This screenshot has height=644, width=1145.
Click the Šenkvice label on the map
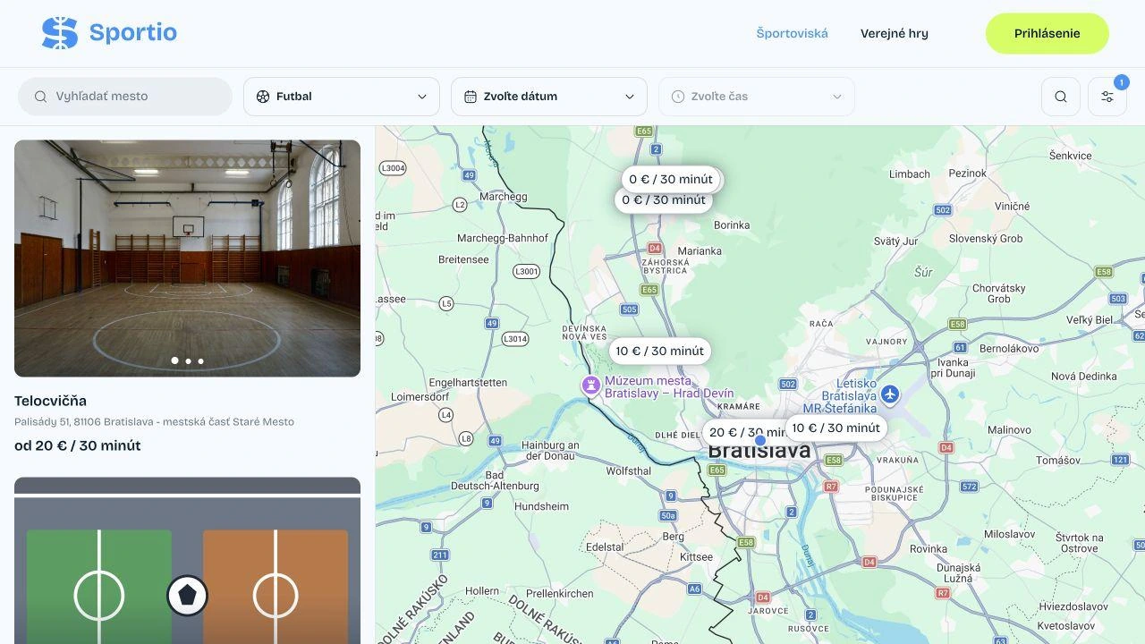pos(1071,156)
